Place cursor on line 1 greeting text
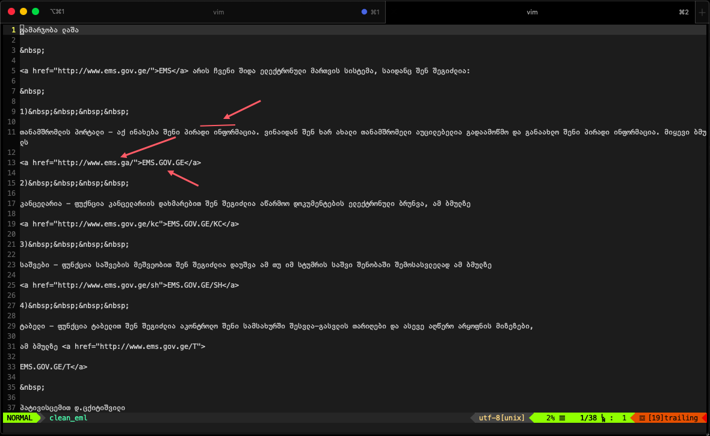The image size is (710, 436). point(49,30)
